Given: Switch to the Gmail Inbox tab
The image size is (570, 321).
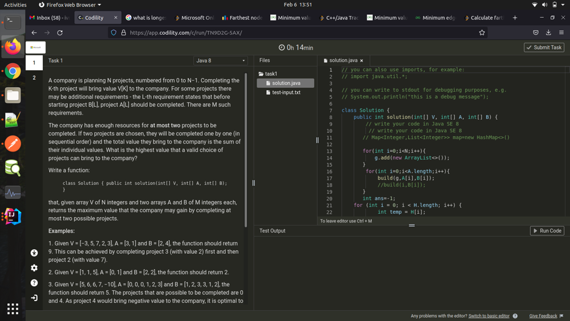Looking at the screenshot, I should coord(50,18).
